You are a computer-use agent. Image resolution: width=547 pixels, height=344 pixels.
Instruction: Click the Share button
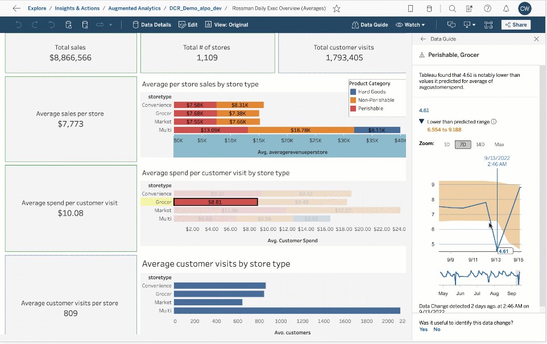[516, 25]
